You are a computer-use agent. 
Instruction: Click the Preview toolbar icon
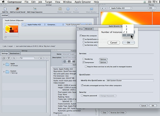point(76,9)
